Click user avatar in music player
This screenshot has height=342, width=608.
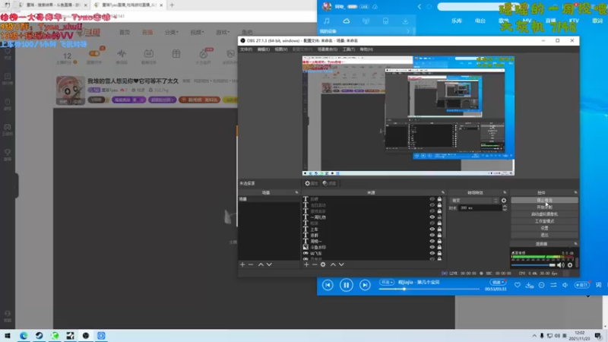pos(327,7)
